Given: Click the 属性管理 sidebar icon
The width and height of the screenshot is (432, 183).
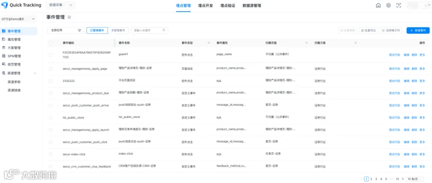Looking at the screenshot, I should [3, 39].
